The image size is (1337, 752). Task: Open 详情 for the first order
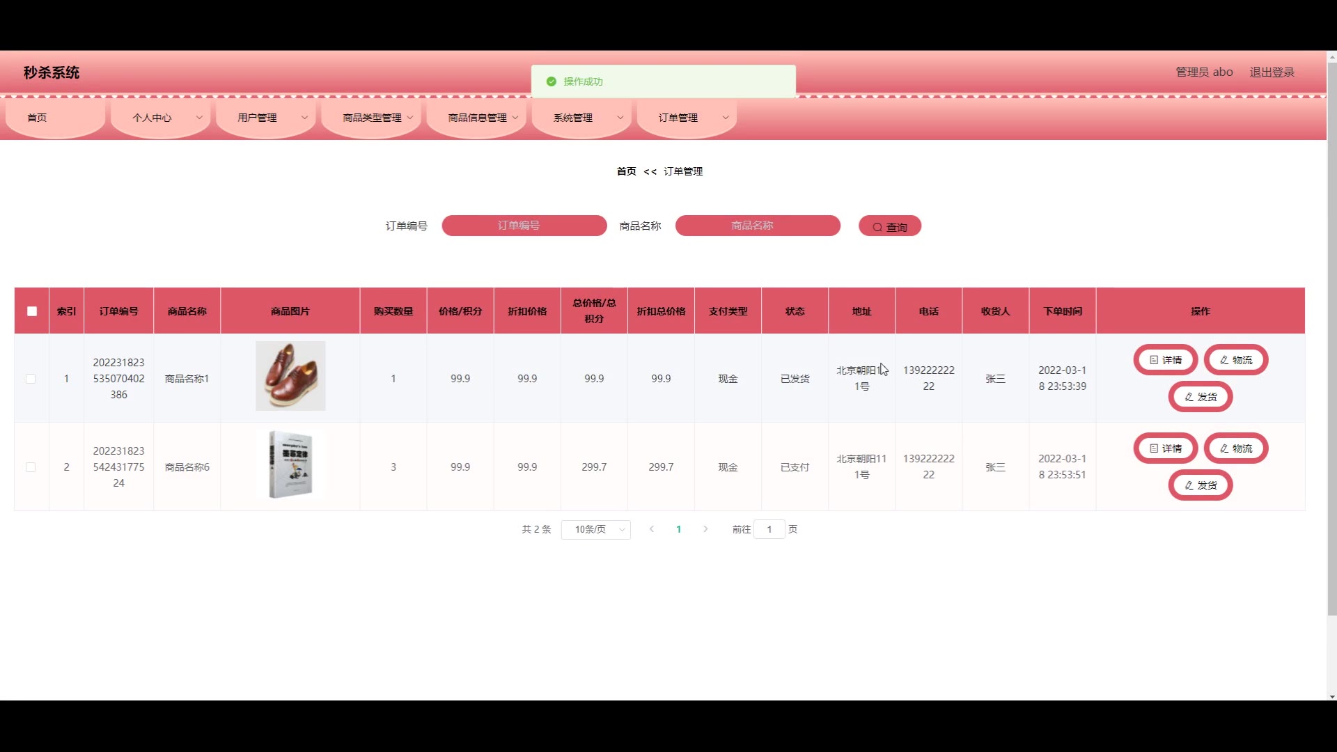coord(1165,360)
